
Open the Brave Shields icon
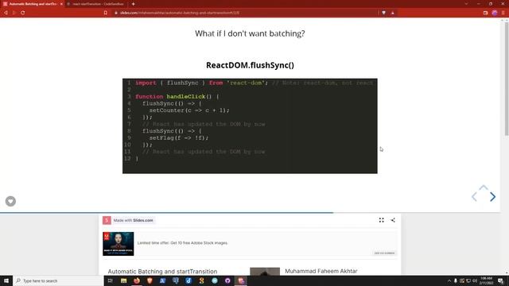click(383, 13)
